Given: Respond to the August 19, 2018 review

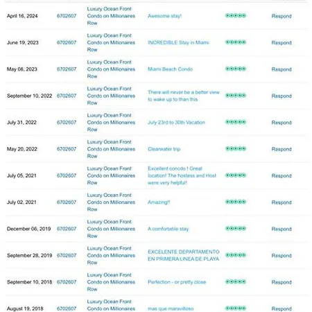Looking at the screenshot, I should click(x=281, y=309).
